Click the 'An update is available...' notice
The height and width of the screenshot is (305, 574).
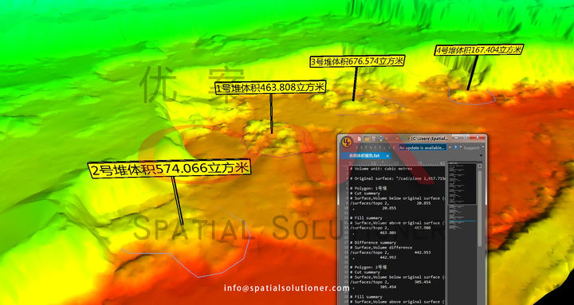(423, 147)
